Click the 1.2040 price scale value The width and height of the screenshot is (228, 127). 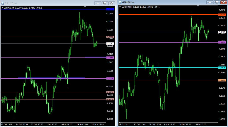(222, 10)
